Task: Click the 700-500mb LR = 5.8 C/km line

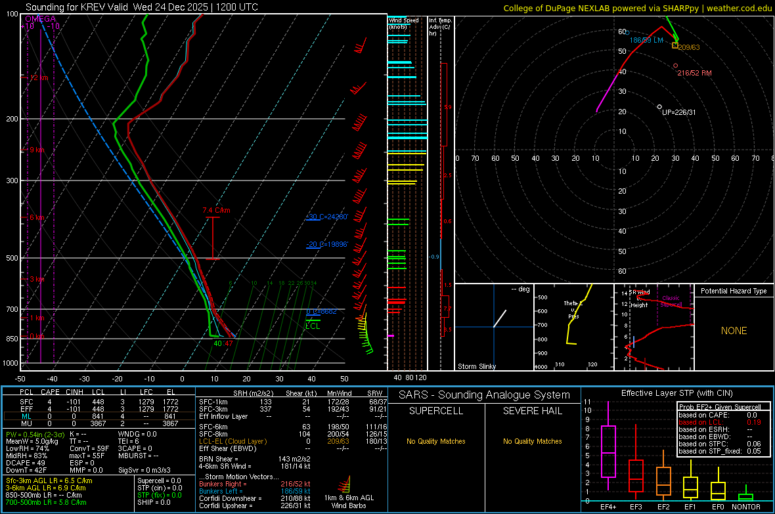Action: (x=46, y=502)
